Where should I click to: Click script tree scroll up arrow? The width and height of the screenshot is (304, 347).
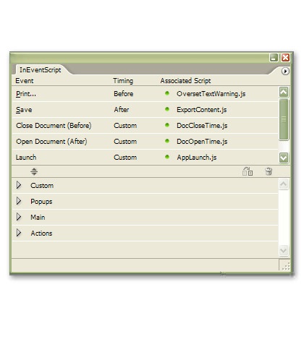(284, 184)
